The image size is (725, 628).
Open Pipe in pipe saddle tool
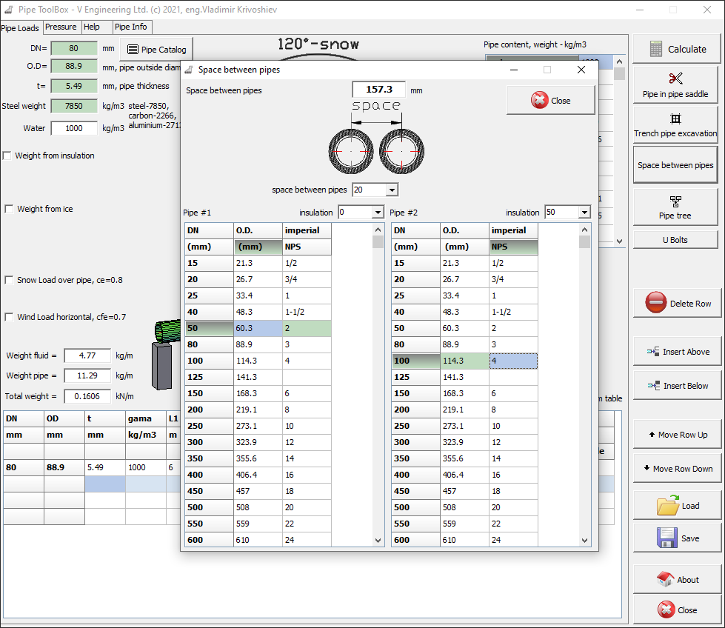coord(675,85)
